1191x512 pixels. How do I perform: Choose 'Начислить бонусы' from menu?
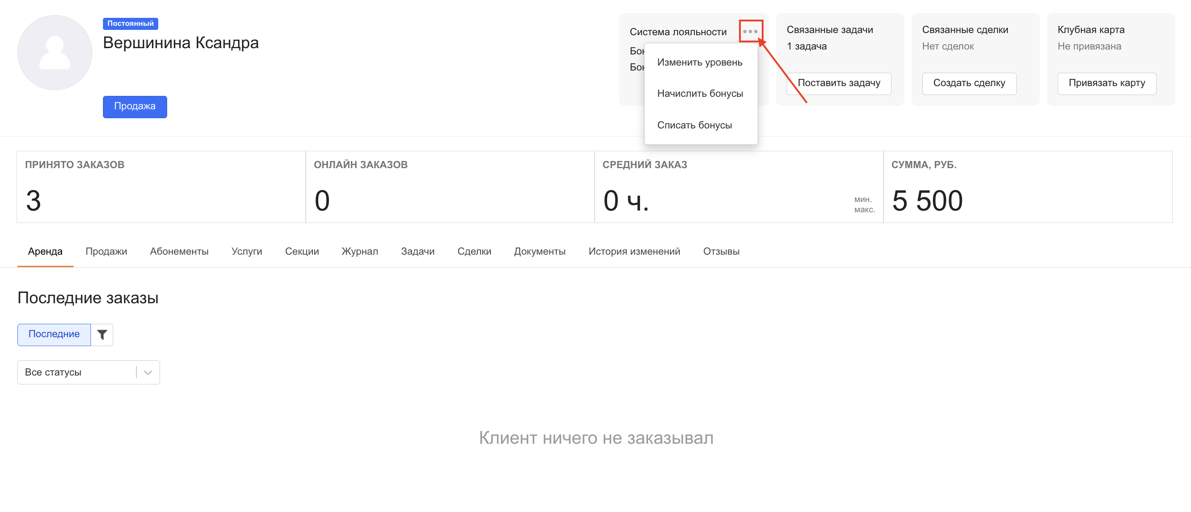[x=699, y=93]
